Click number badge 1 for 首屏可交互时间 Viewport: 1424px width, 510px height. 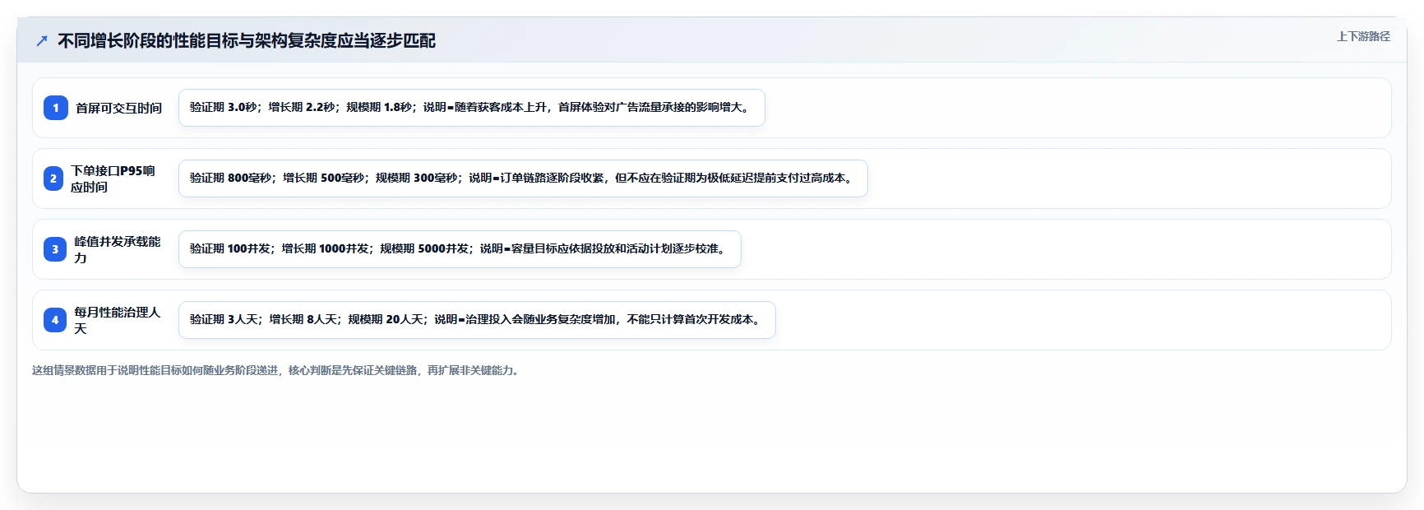pos(56,108)
